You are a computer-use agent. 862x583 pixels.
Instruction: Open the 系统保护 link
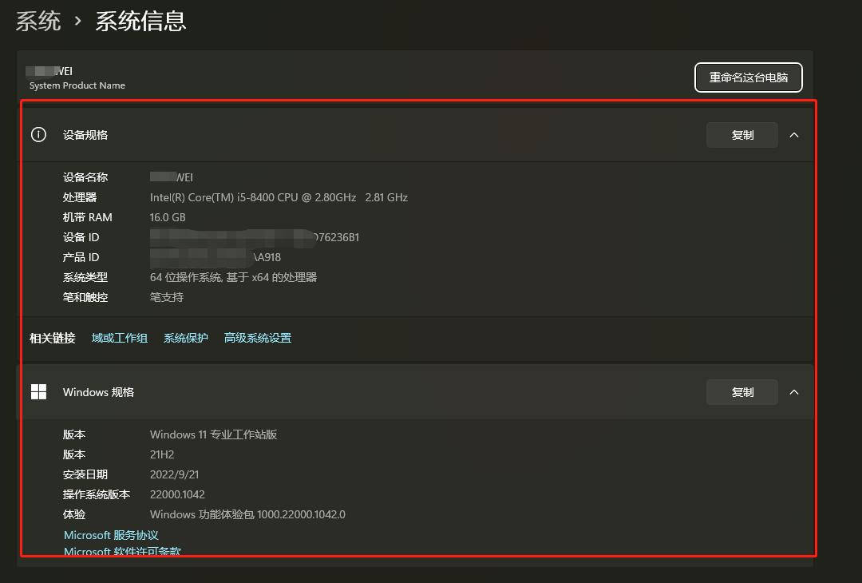tap(185, 338)
